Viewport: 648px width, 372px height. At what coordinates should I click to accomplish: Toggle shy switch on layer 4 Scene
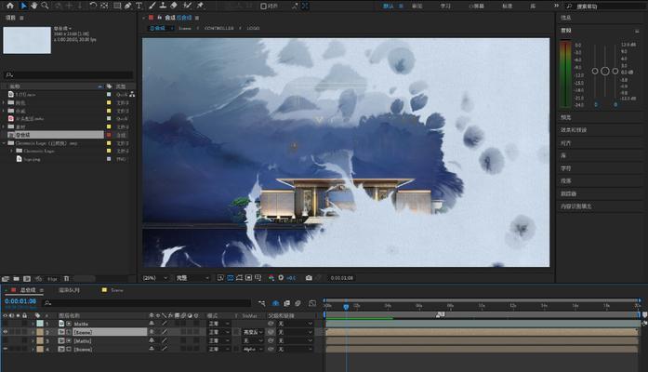[152, 350]
